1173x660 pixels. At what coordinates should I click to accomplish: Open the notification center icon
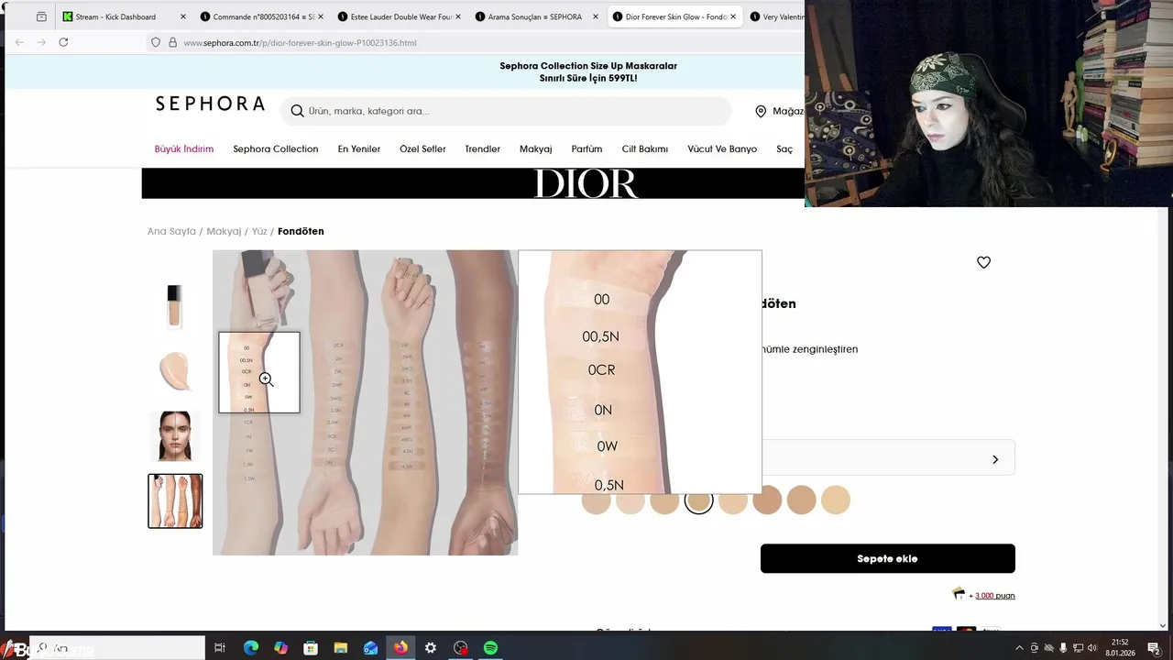[x=1154, y=648]
